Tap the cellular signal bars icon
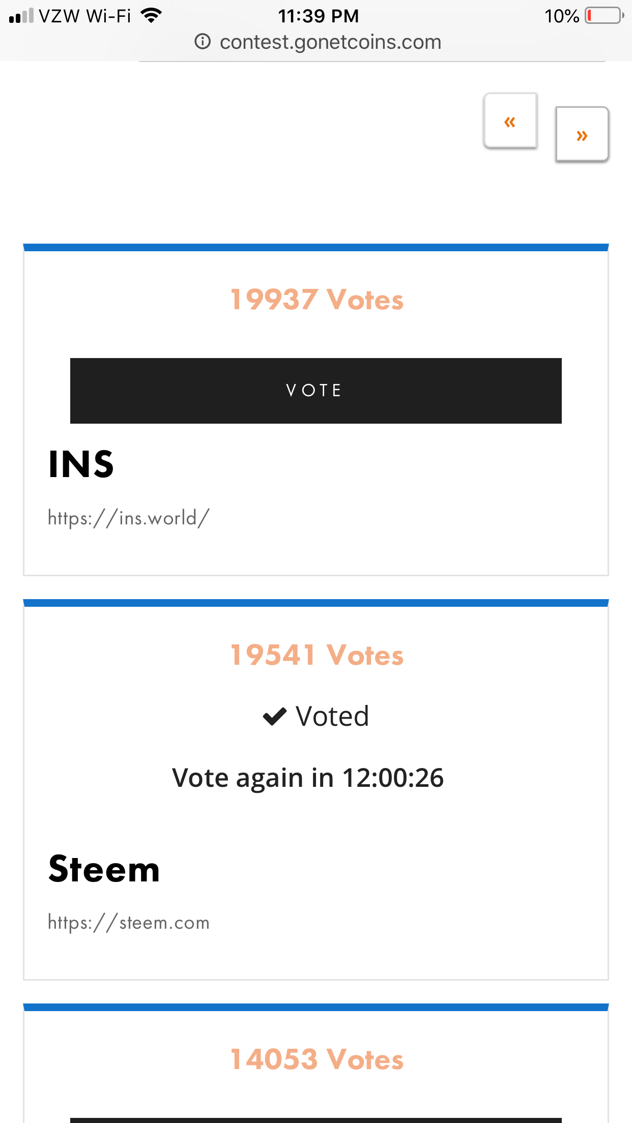This screenshot has height=1123, width=632. (21, 16)
